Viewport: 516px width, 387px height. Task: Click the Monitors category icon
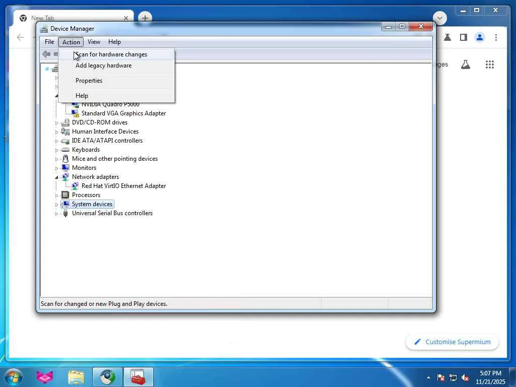click(66, 167)
